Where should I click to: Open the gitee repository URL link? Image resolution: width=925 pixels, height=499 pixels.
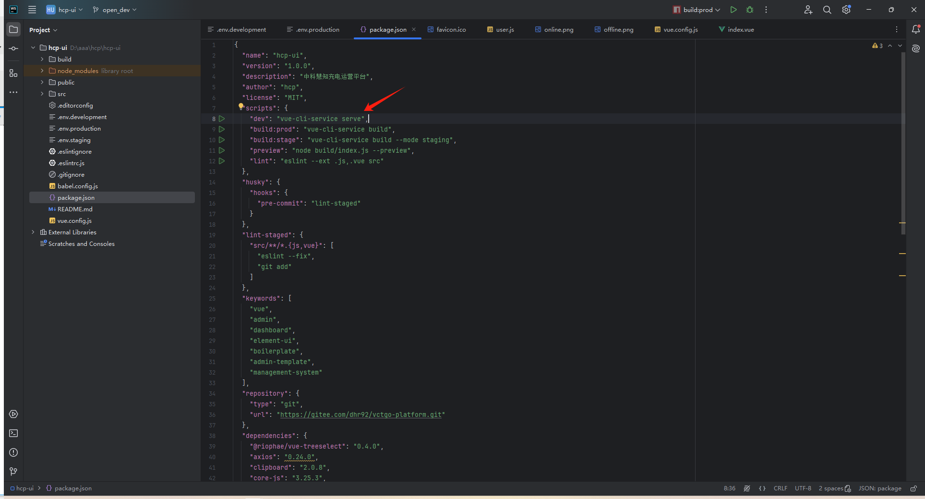pos(361,414)
